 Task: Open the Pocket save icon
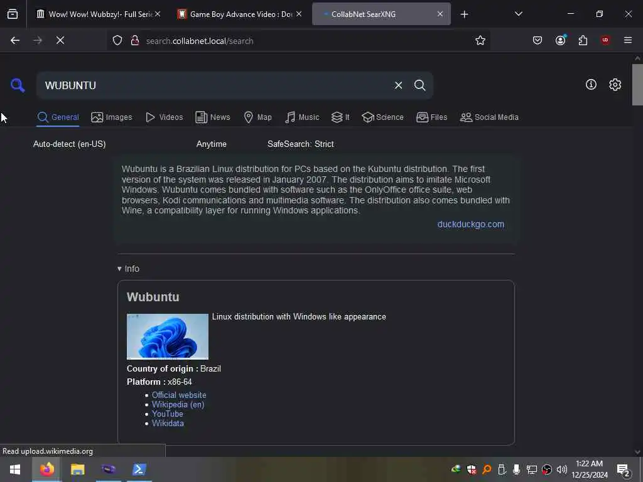point(538,40)
